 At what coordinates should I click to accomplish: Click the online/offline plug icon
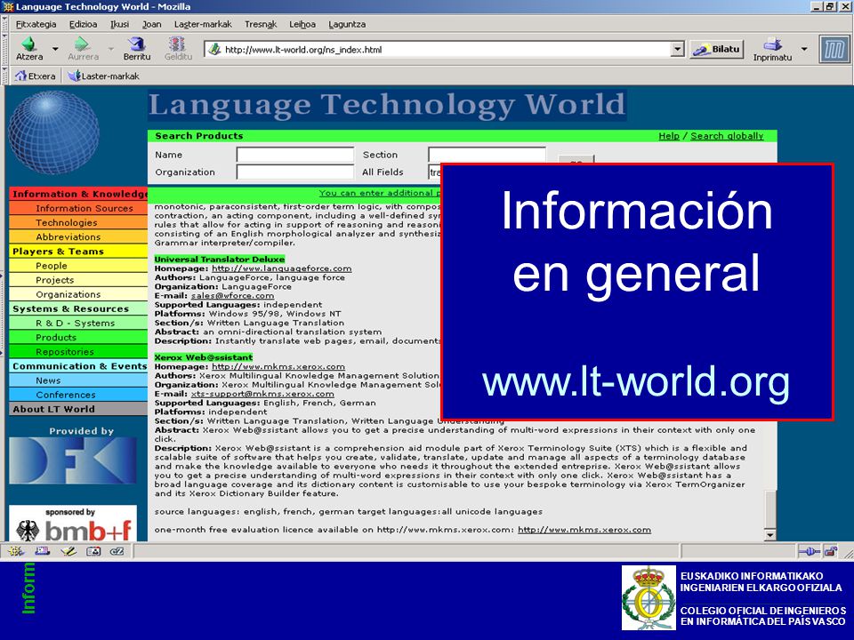point(809,552)
